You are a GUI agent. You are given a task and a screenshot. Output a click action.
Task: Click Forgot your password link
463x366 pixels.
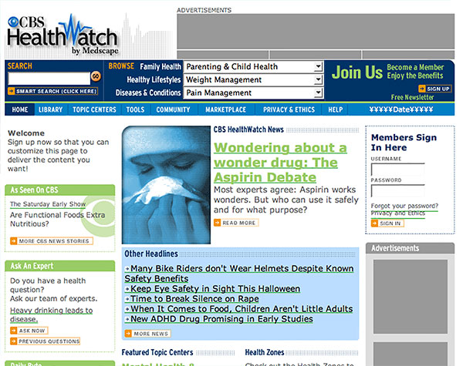pyautogui.click(x=404, y=206)
